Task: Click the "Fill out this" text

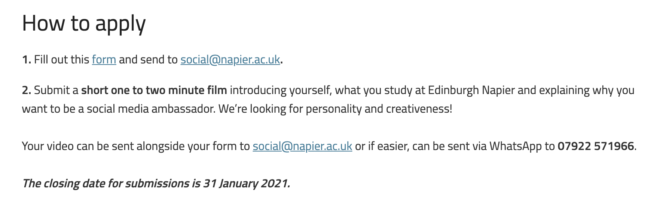Action: (61, 59)
